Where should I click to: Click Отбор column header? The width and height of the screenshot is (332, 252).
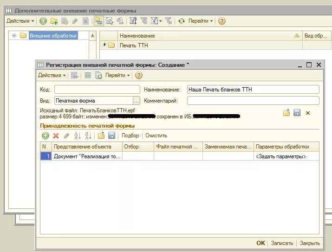tap(138, 147)
